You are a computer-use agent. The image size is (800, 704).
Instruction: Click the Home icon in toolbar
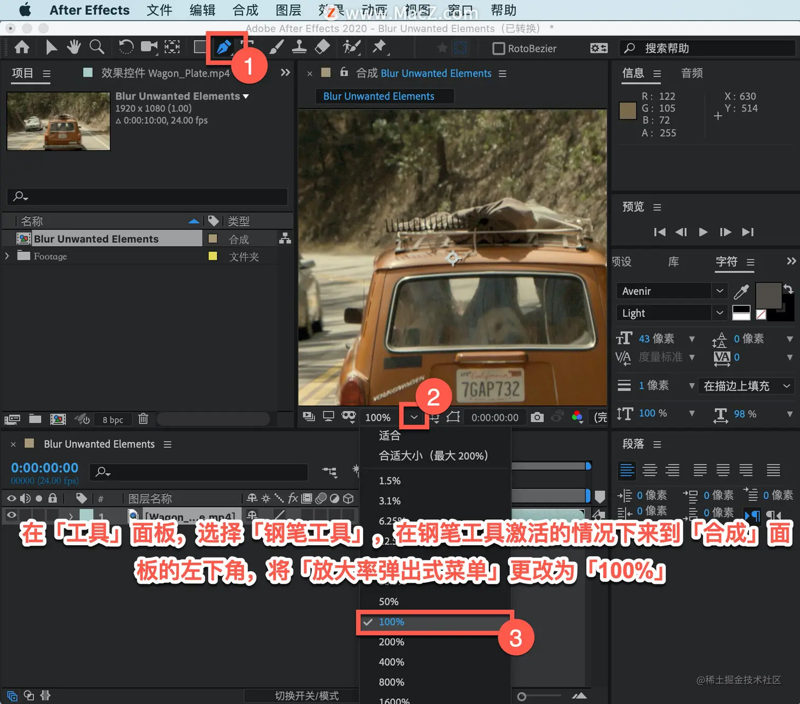22,48
